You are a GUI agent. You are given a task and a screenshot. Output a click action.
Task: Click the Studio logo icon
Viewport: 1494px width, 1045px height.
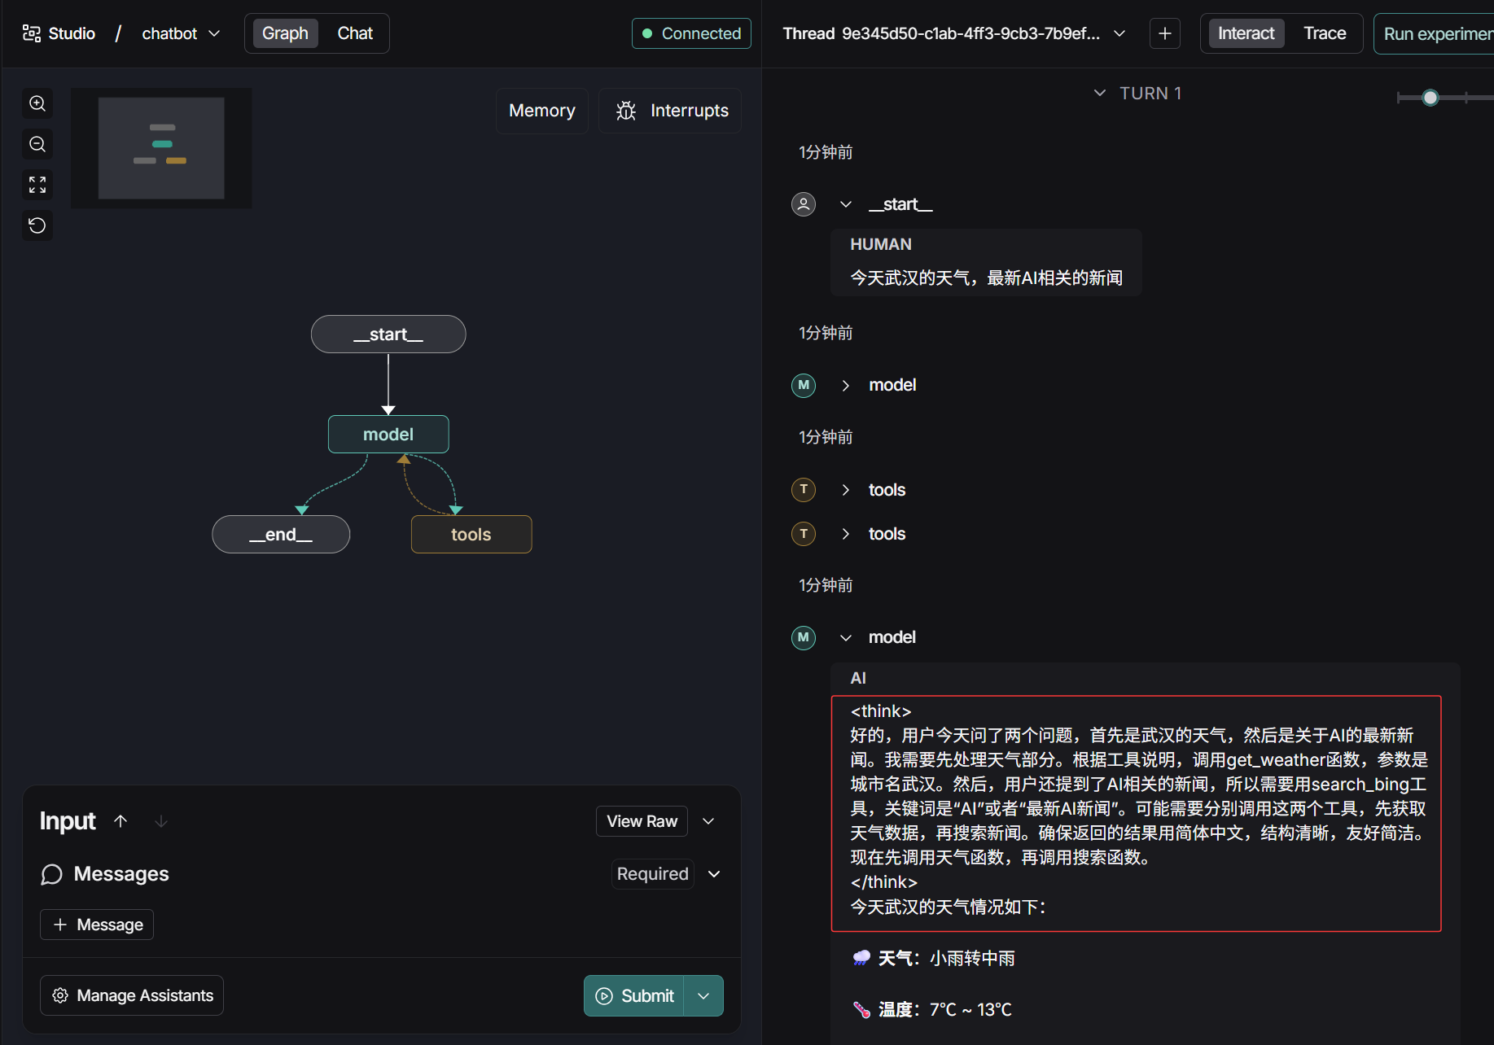(x=31, y=33)
